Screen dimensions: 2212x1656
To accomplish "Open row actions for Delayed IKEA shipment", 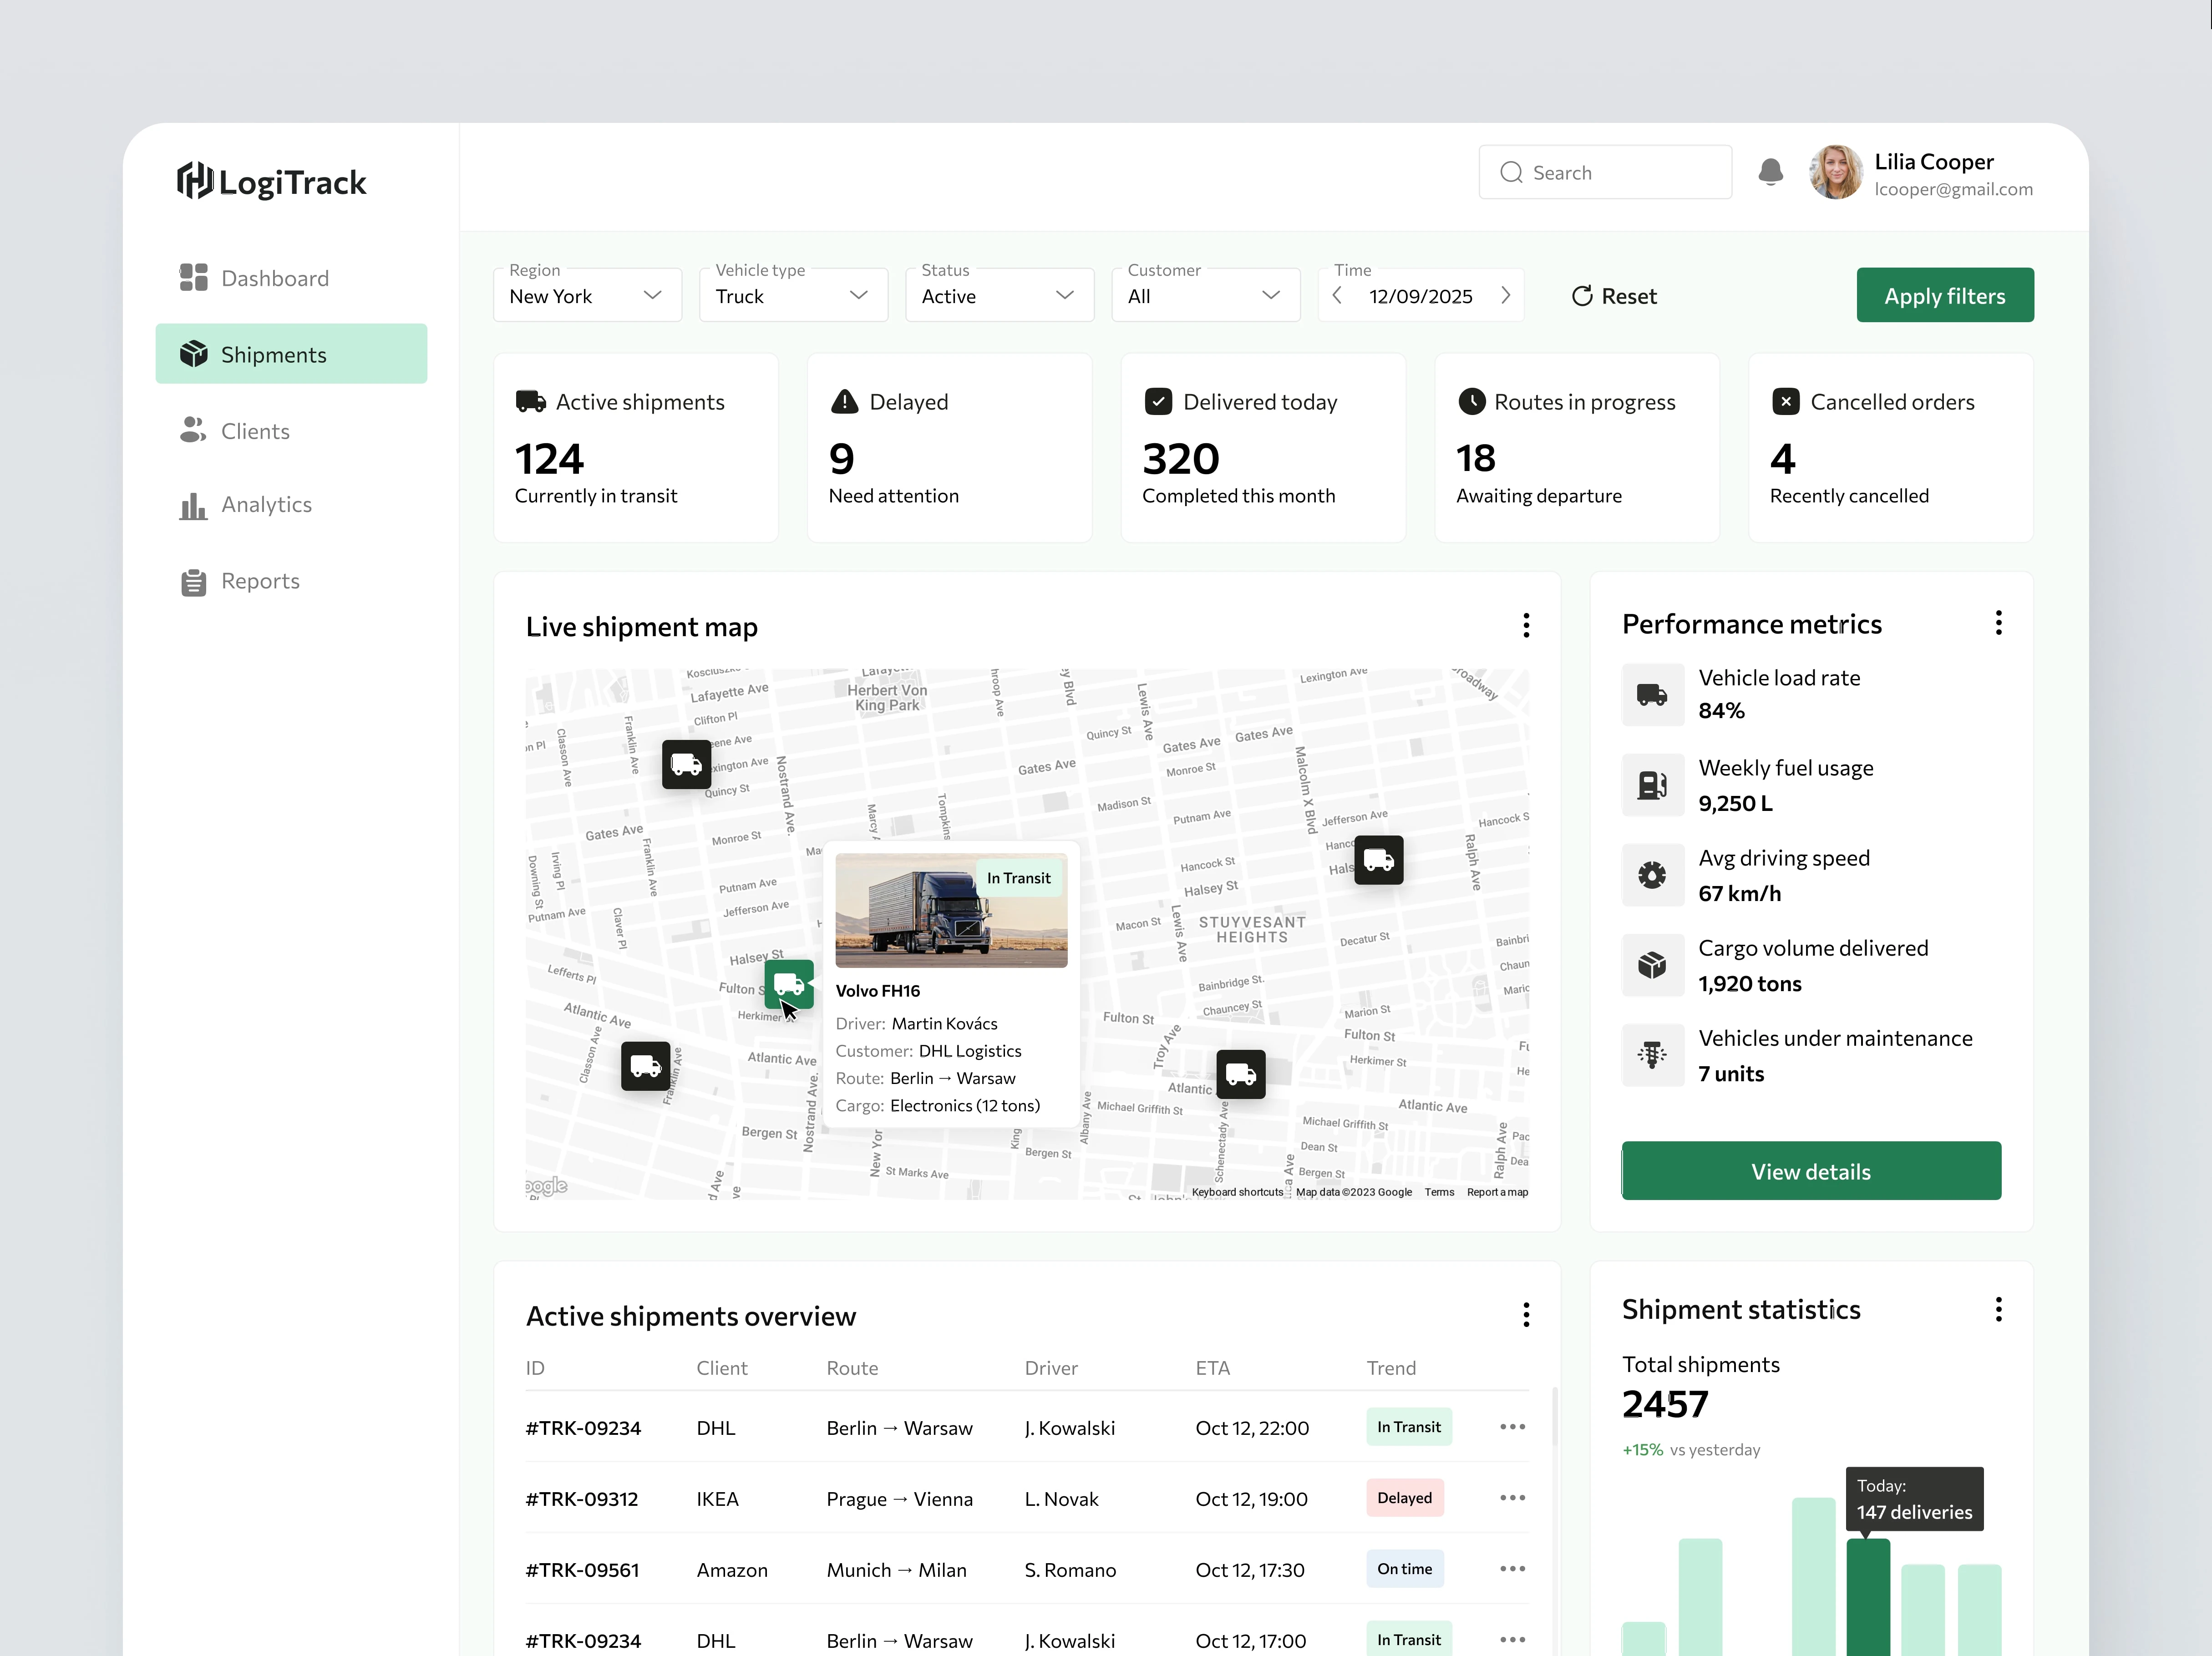I will tap(1511, 1498).
